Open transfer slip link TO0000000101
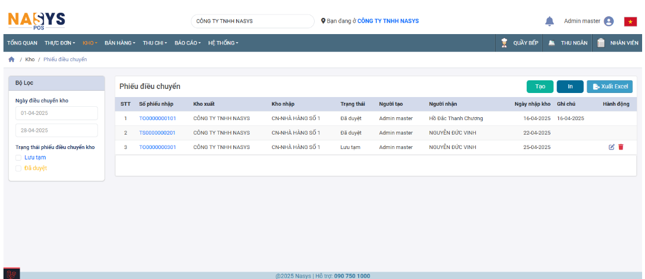The height and width of the screenshot is (279, 645). [x=157, y=118]
